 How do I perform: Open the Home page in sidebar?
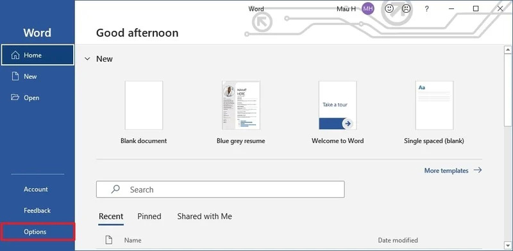coord(38,55)
